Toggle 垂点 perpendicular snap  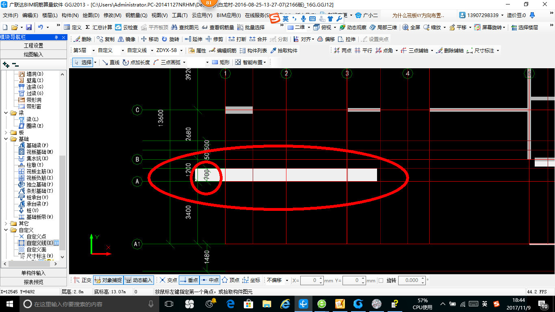[189, 280]
